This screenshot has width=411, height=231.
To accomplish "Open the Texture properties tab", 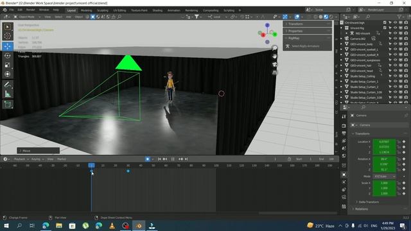I will coord(344,207).
